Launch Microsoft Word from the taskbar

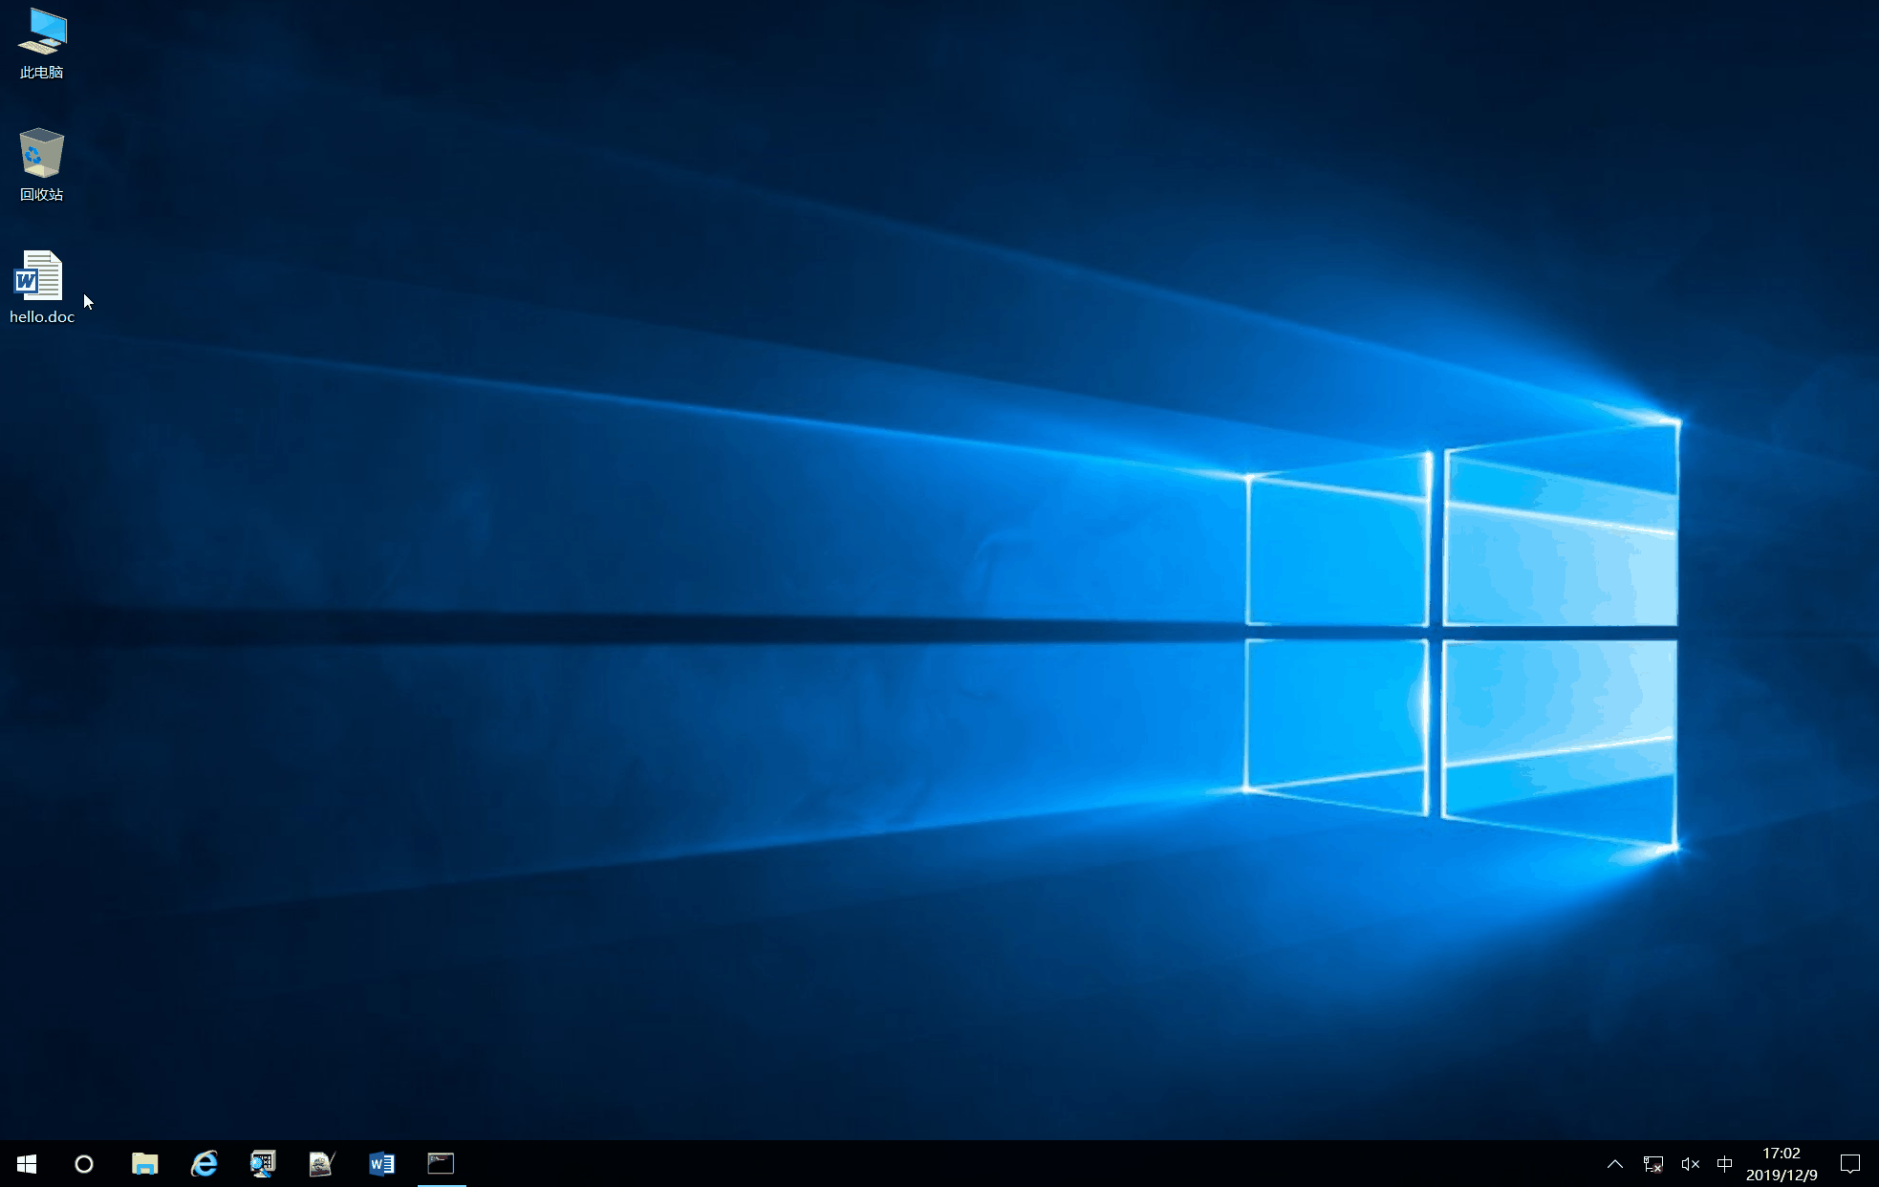[381, 1163]
